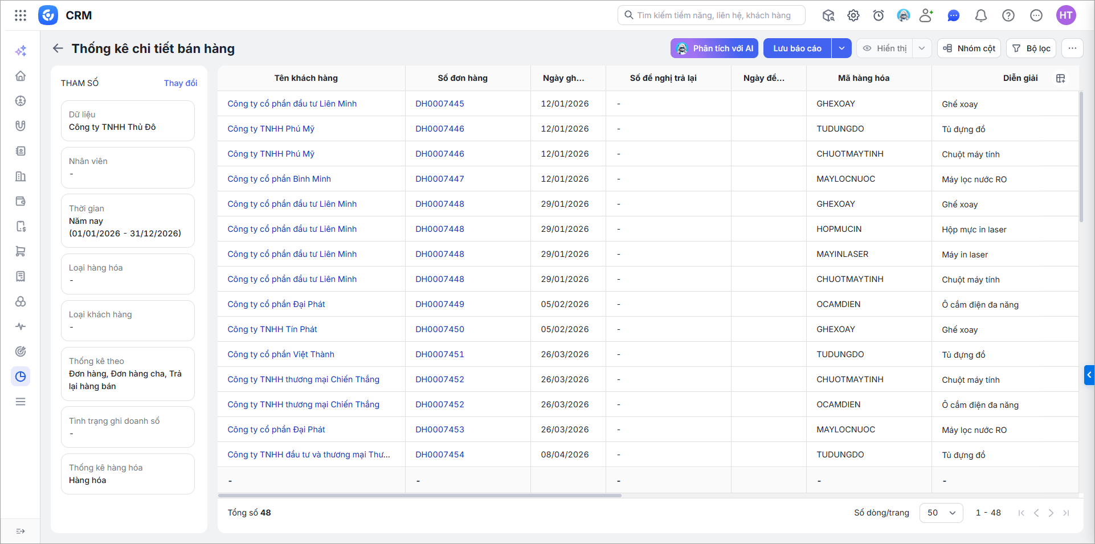Open the Loại hàng hóa parameter box
This screenshot has width=1095, height=544.
coord(128,274)
